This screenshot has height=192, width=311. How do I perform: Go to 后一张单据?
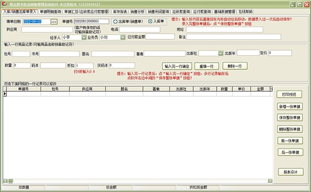pyautogui.click(x=290, y=152)
